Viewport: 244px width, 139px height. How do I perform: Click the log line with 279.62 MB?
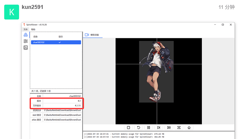click(124, 134)
